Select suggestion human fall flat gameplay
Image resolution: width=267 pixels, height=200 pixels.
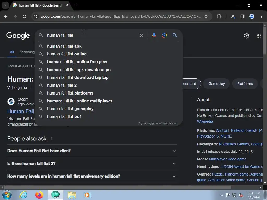[x=109, y=109]
